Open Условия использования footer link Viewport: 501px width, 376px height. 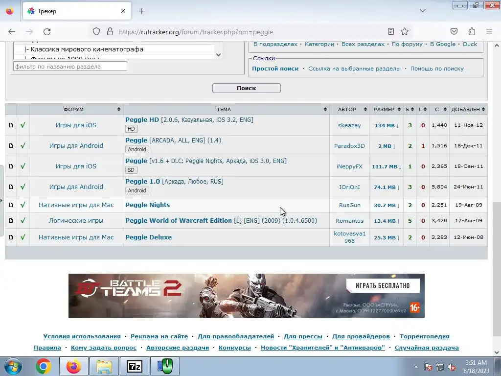pos(82,336)
